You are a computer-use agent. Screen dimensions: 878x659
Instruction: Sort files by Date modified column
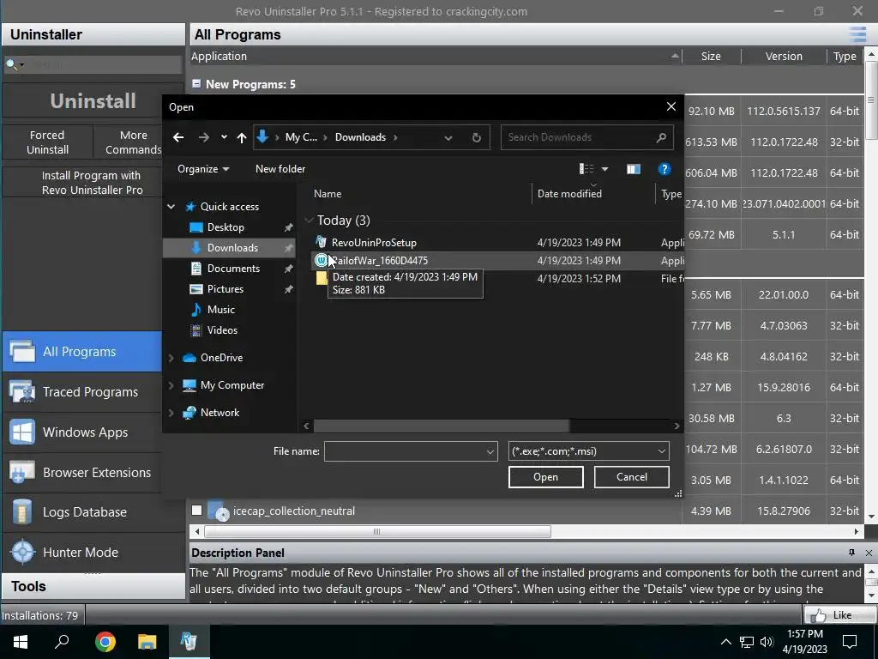(x=569, y=194)
